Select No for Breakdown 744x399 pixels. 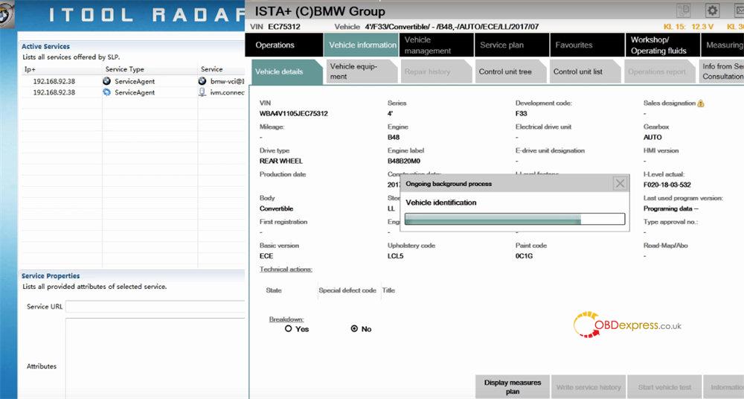[354, 329]
